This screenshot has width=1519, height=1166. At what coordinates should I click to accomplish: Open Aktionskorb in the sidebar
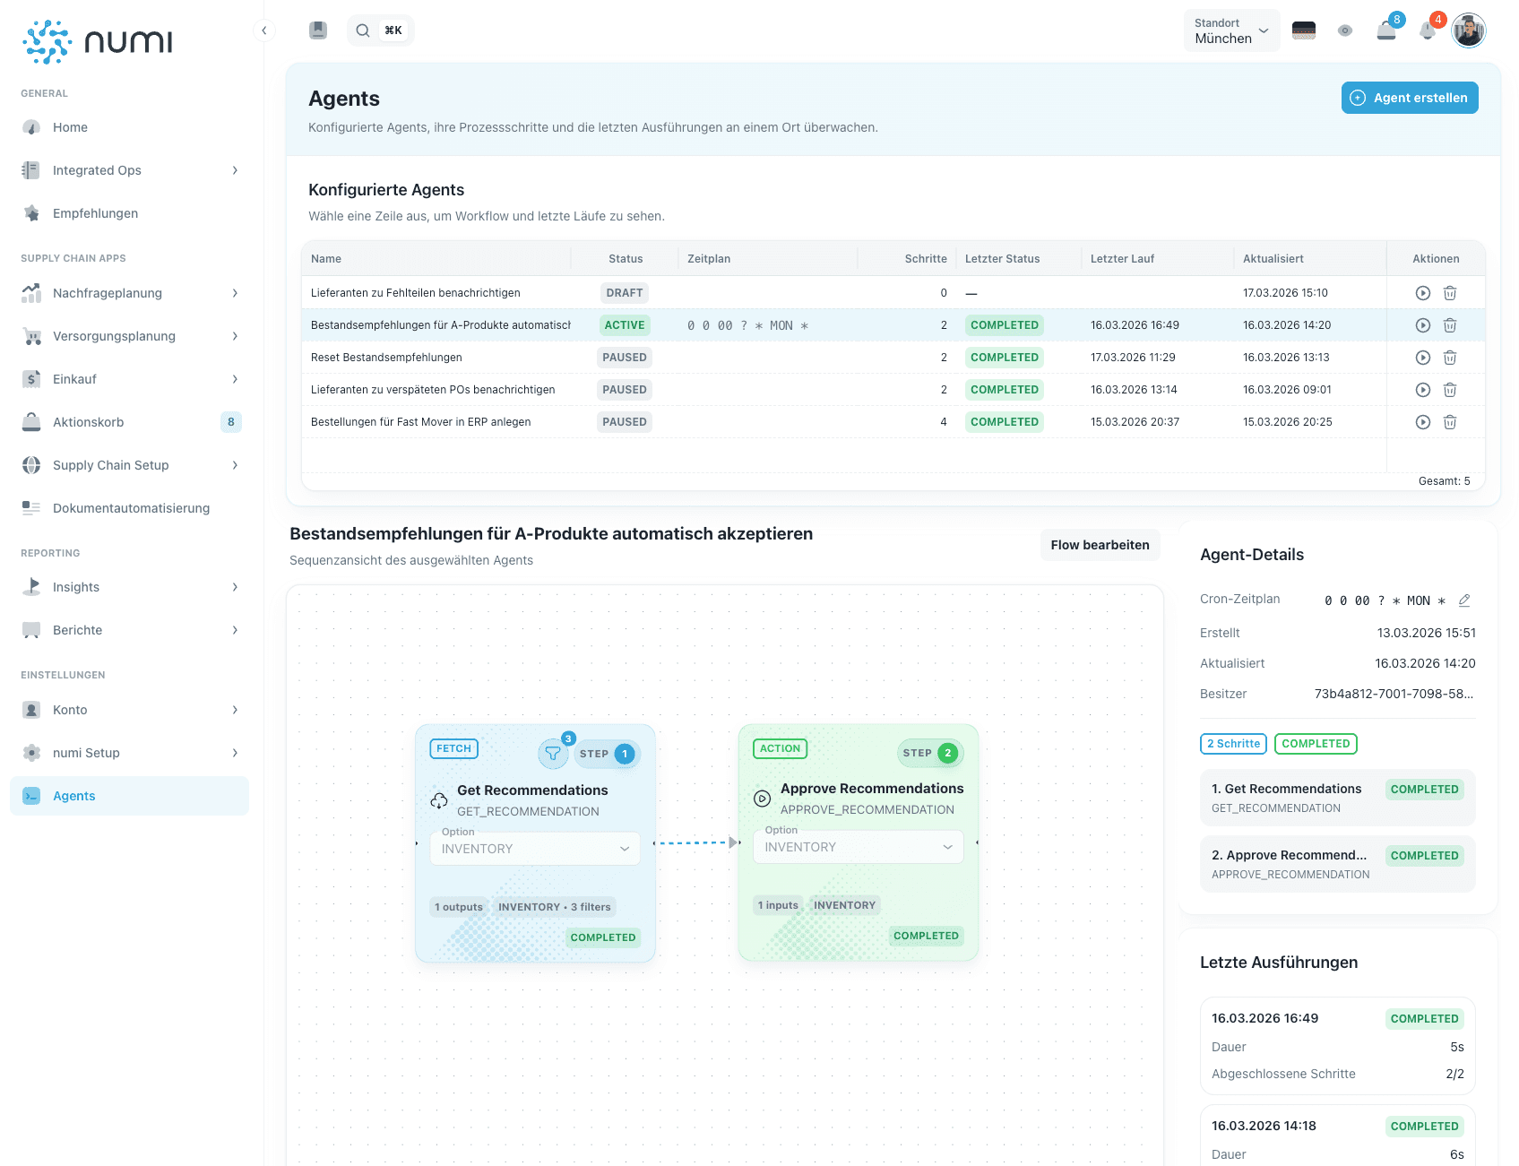coord(89,422)
